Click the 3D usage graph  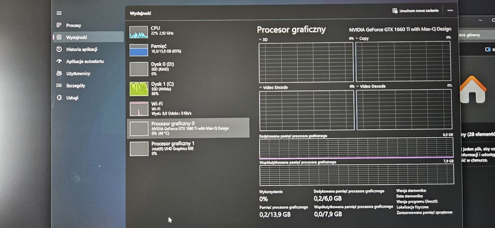click(306, 62)
